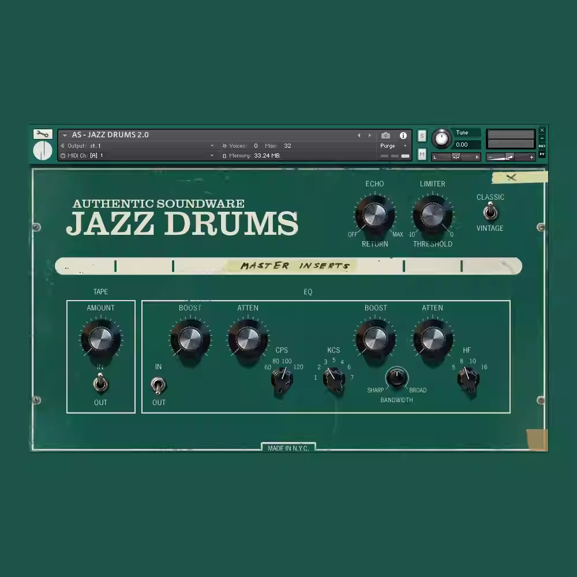Go to next instrument preset arrow

click(x=370, y=136)
